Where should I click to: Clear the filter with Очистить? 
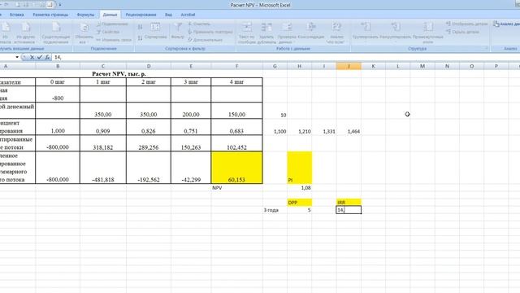coord(199,24)
